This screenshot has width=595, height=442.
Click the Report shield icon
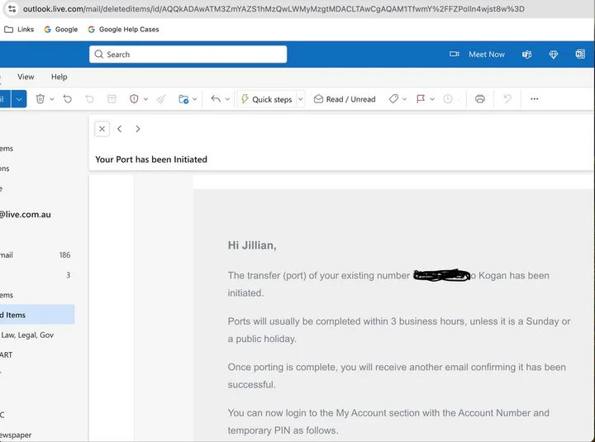(134, 99)
